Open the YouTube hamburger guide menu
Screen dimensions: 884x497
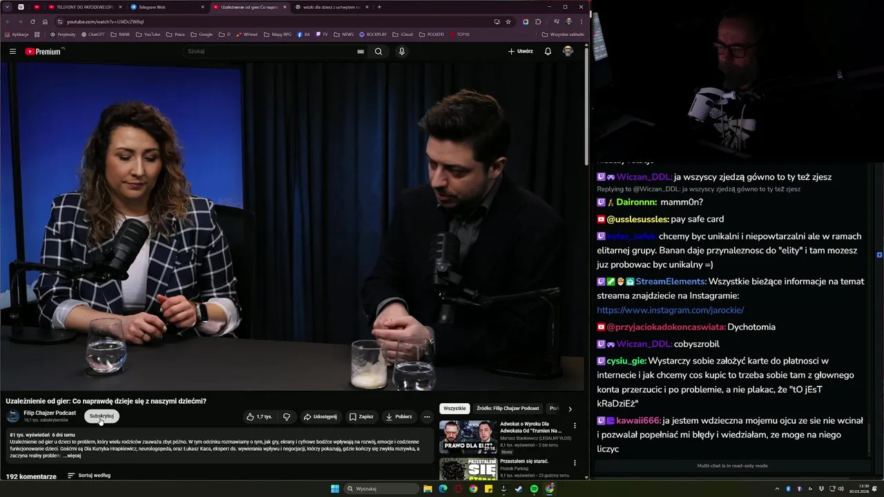12,51
